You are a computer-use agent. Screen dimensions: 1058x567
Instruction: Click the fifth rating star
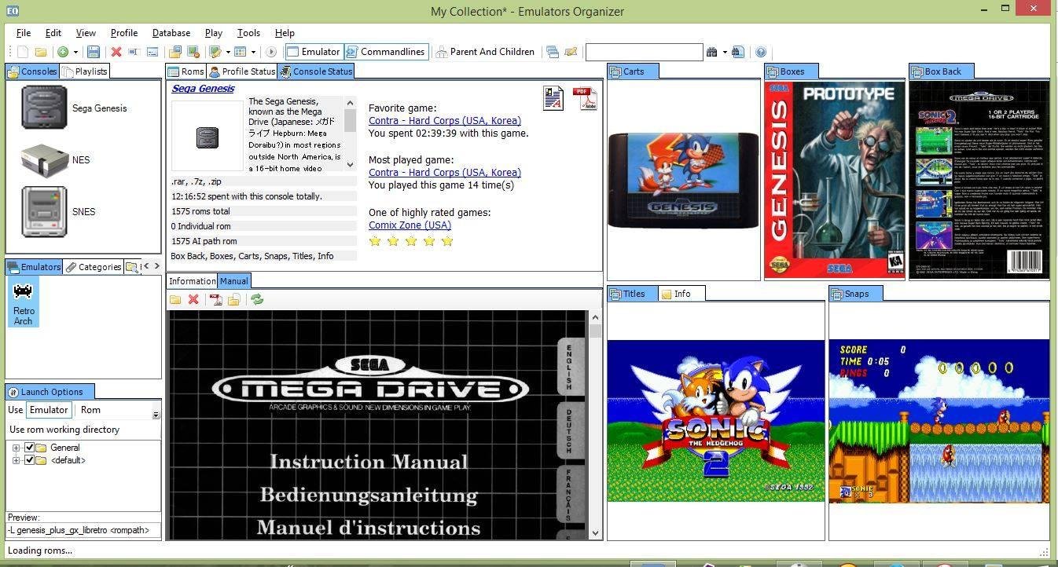click(447, 241)
